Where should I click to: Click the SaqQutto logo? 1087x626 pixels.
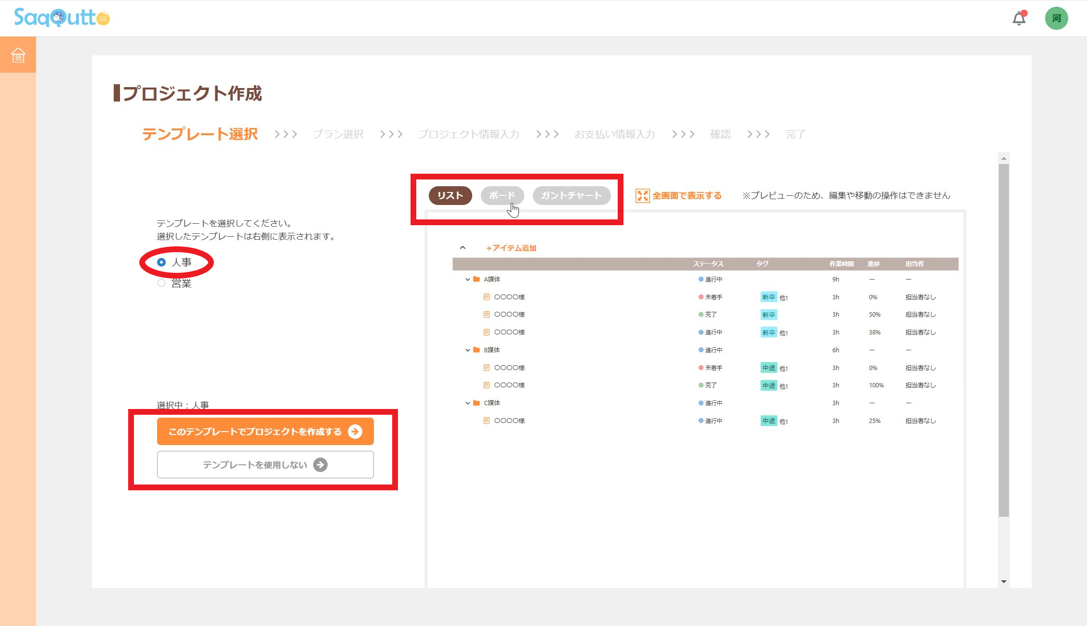pyautogui.click(x=62, y=18)
